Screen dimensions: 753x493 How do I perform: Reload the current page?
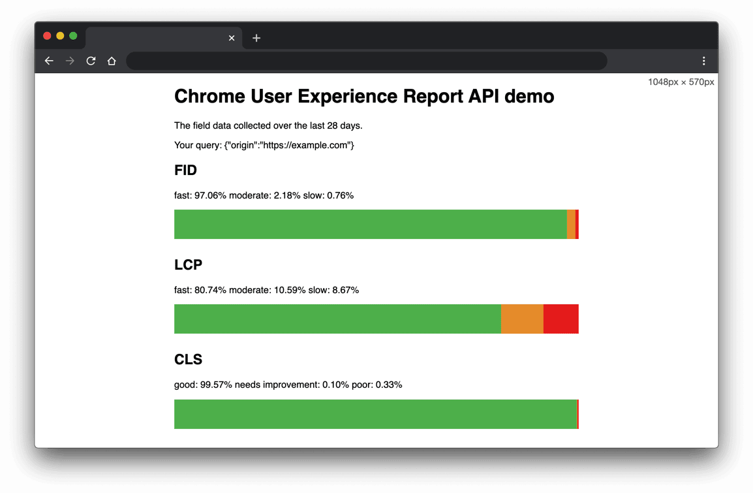[x=91, y=61]
